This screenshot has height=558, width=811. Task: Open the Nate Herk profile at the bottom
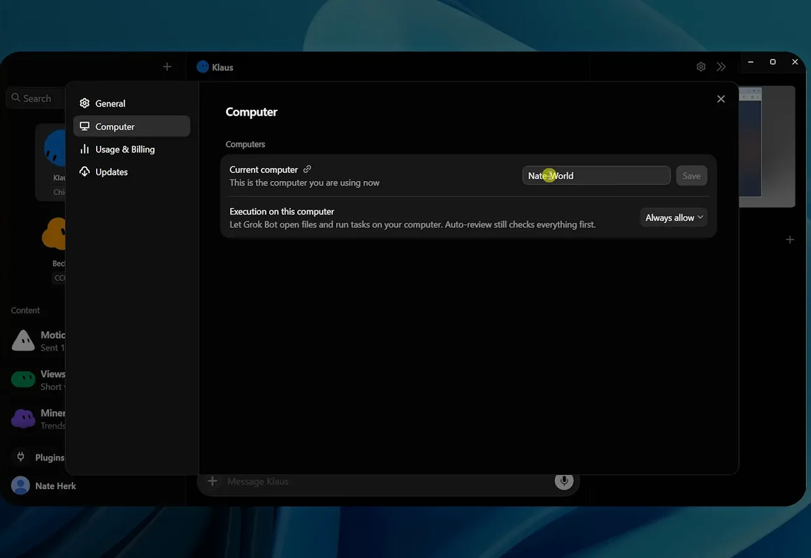click(x=43, y=485)
